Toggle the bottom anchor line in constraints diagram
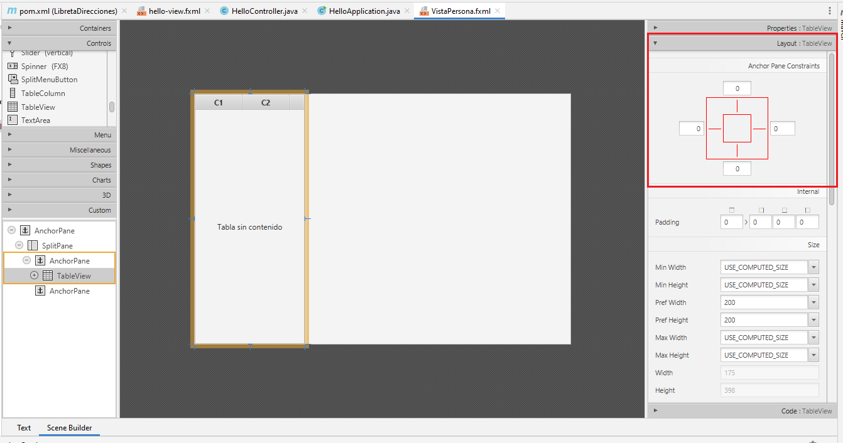Image resolution: width=843 pixels, height=443 pixels. [737, 151]
